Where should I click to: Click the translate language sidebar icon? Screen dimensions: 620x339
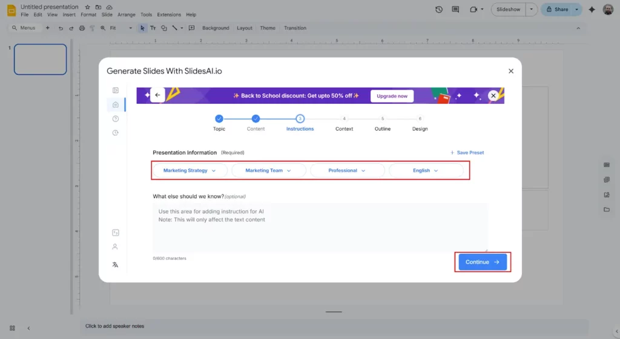(115, 265)
